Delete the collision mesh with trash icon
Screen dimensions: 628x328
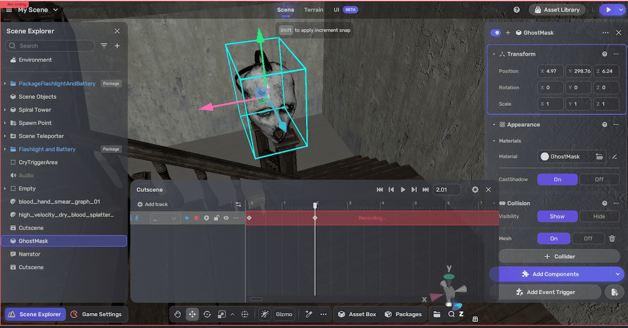pyautogui.click(x=612, y=238)
